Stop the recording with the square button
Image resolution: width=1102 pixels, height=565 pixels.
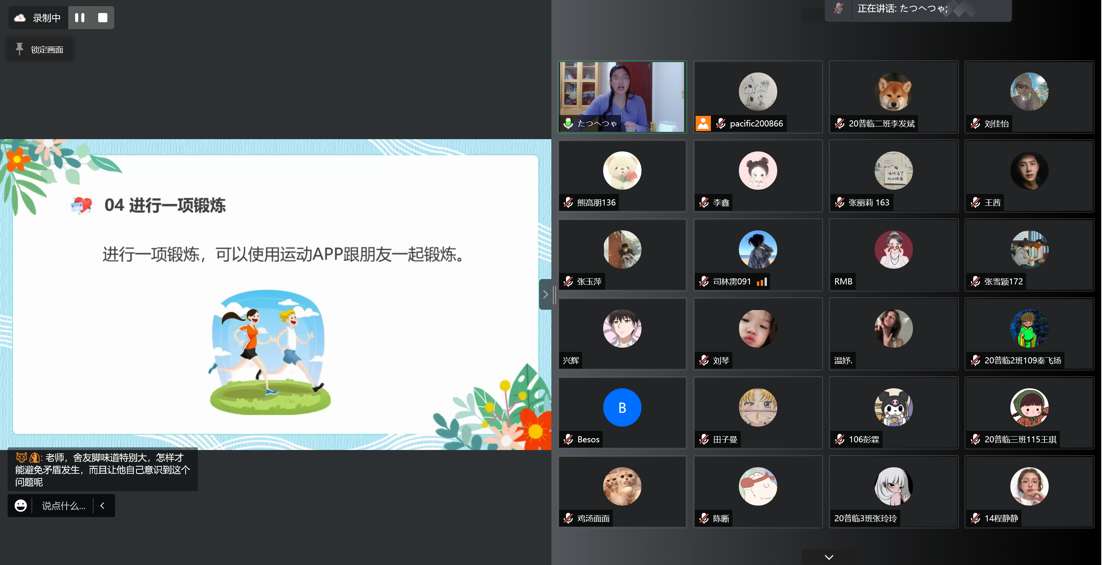[x=103, y=18]
